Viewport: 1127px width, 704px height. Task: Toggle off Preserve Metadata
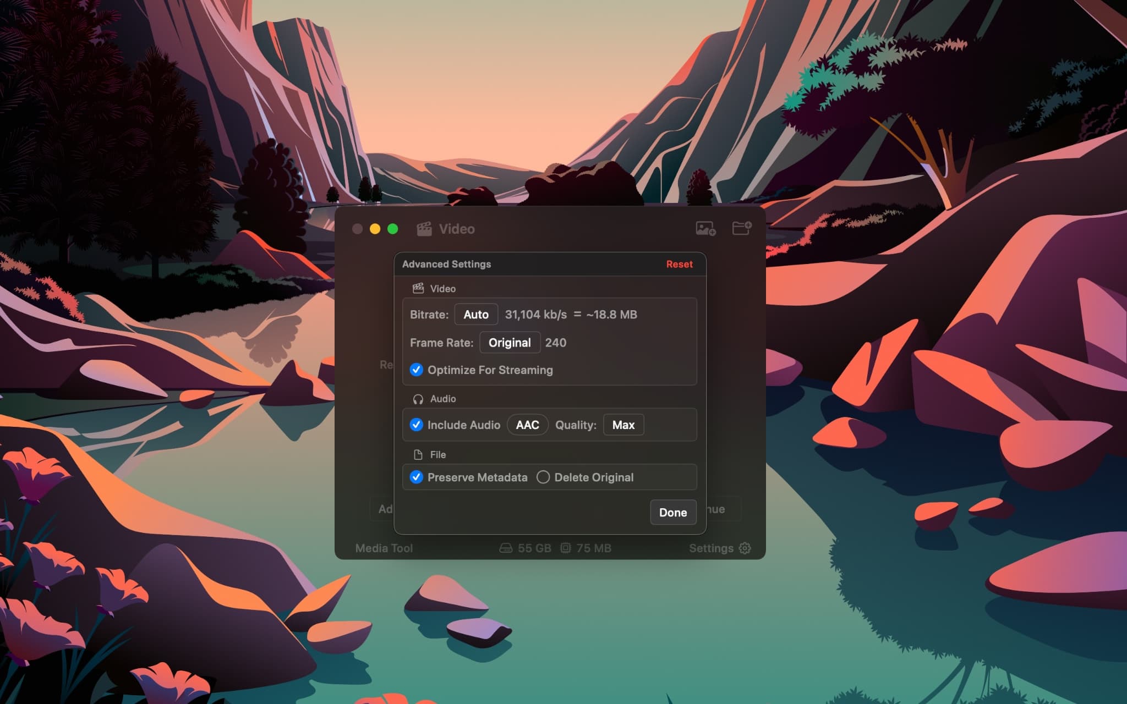pos(417,477)
